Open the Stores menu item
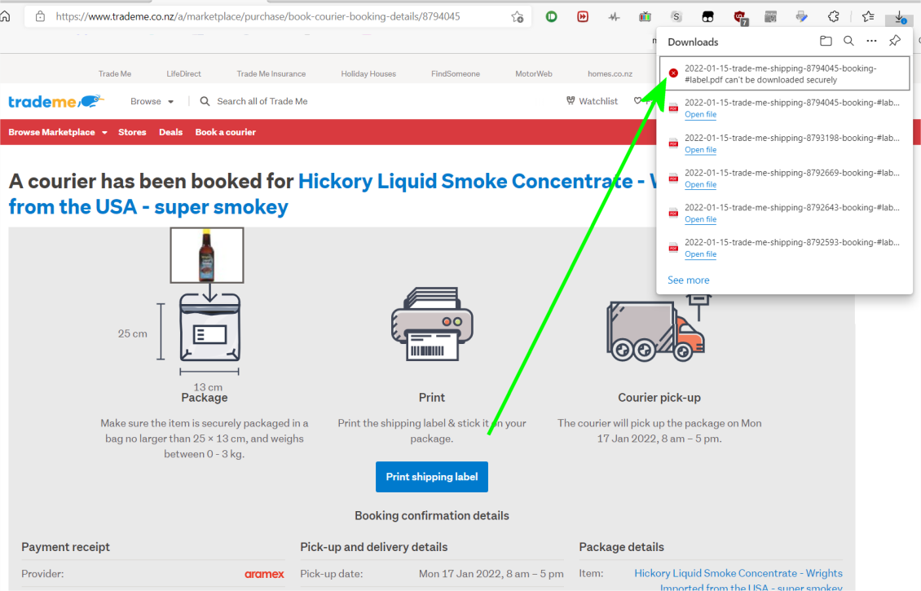921x591 pixels. click(132, 132)
